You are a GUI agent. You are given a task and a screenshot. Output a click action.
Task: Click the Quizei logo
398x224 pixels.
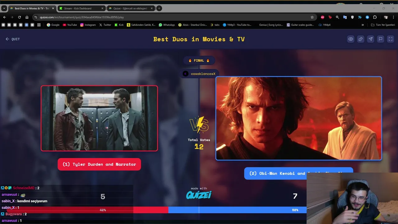199,195
